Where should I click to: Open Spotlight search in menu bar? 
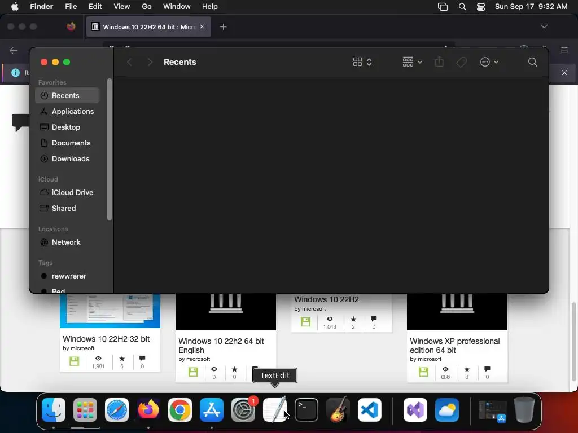(x=462, y=7)
